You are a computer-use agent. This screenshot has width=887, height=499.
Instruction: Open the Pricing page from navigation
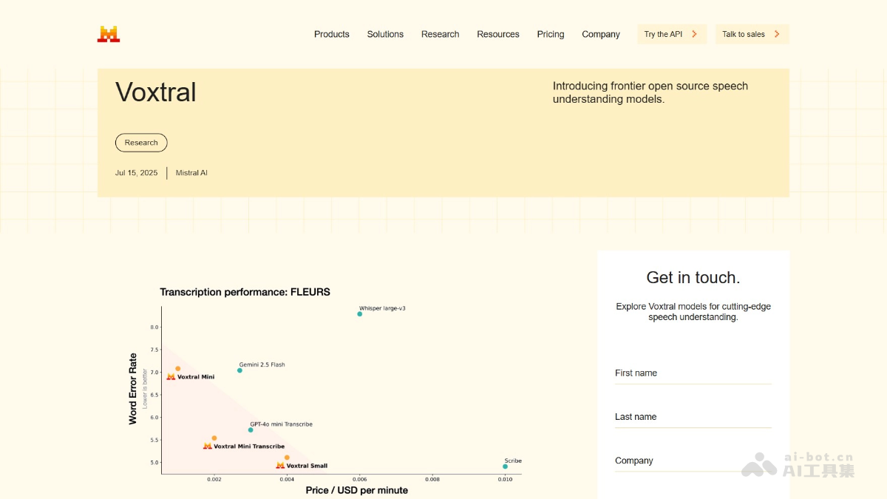point(550,34)
